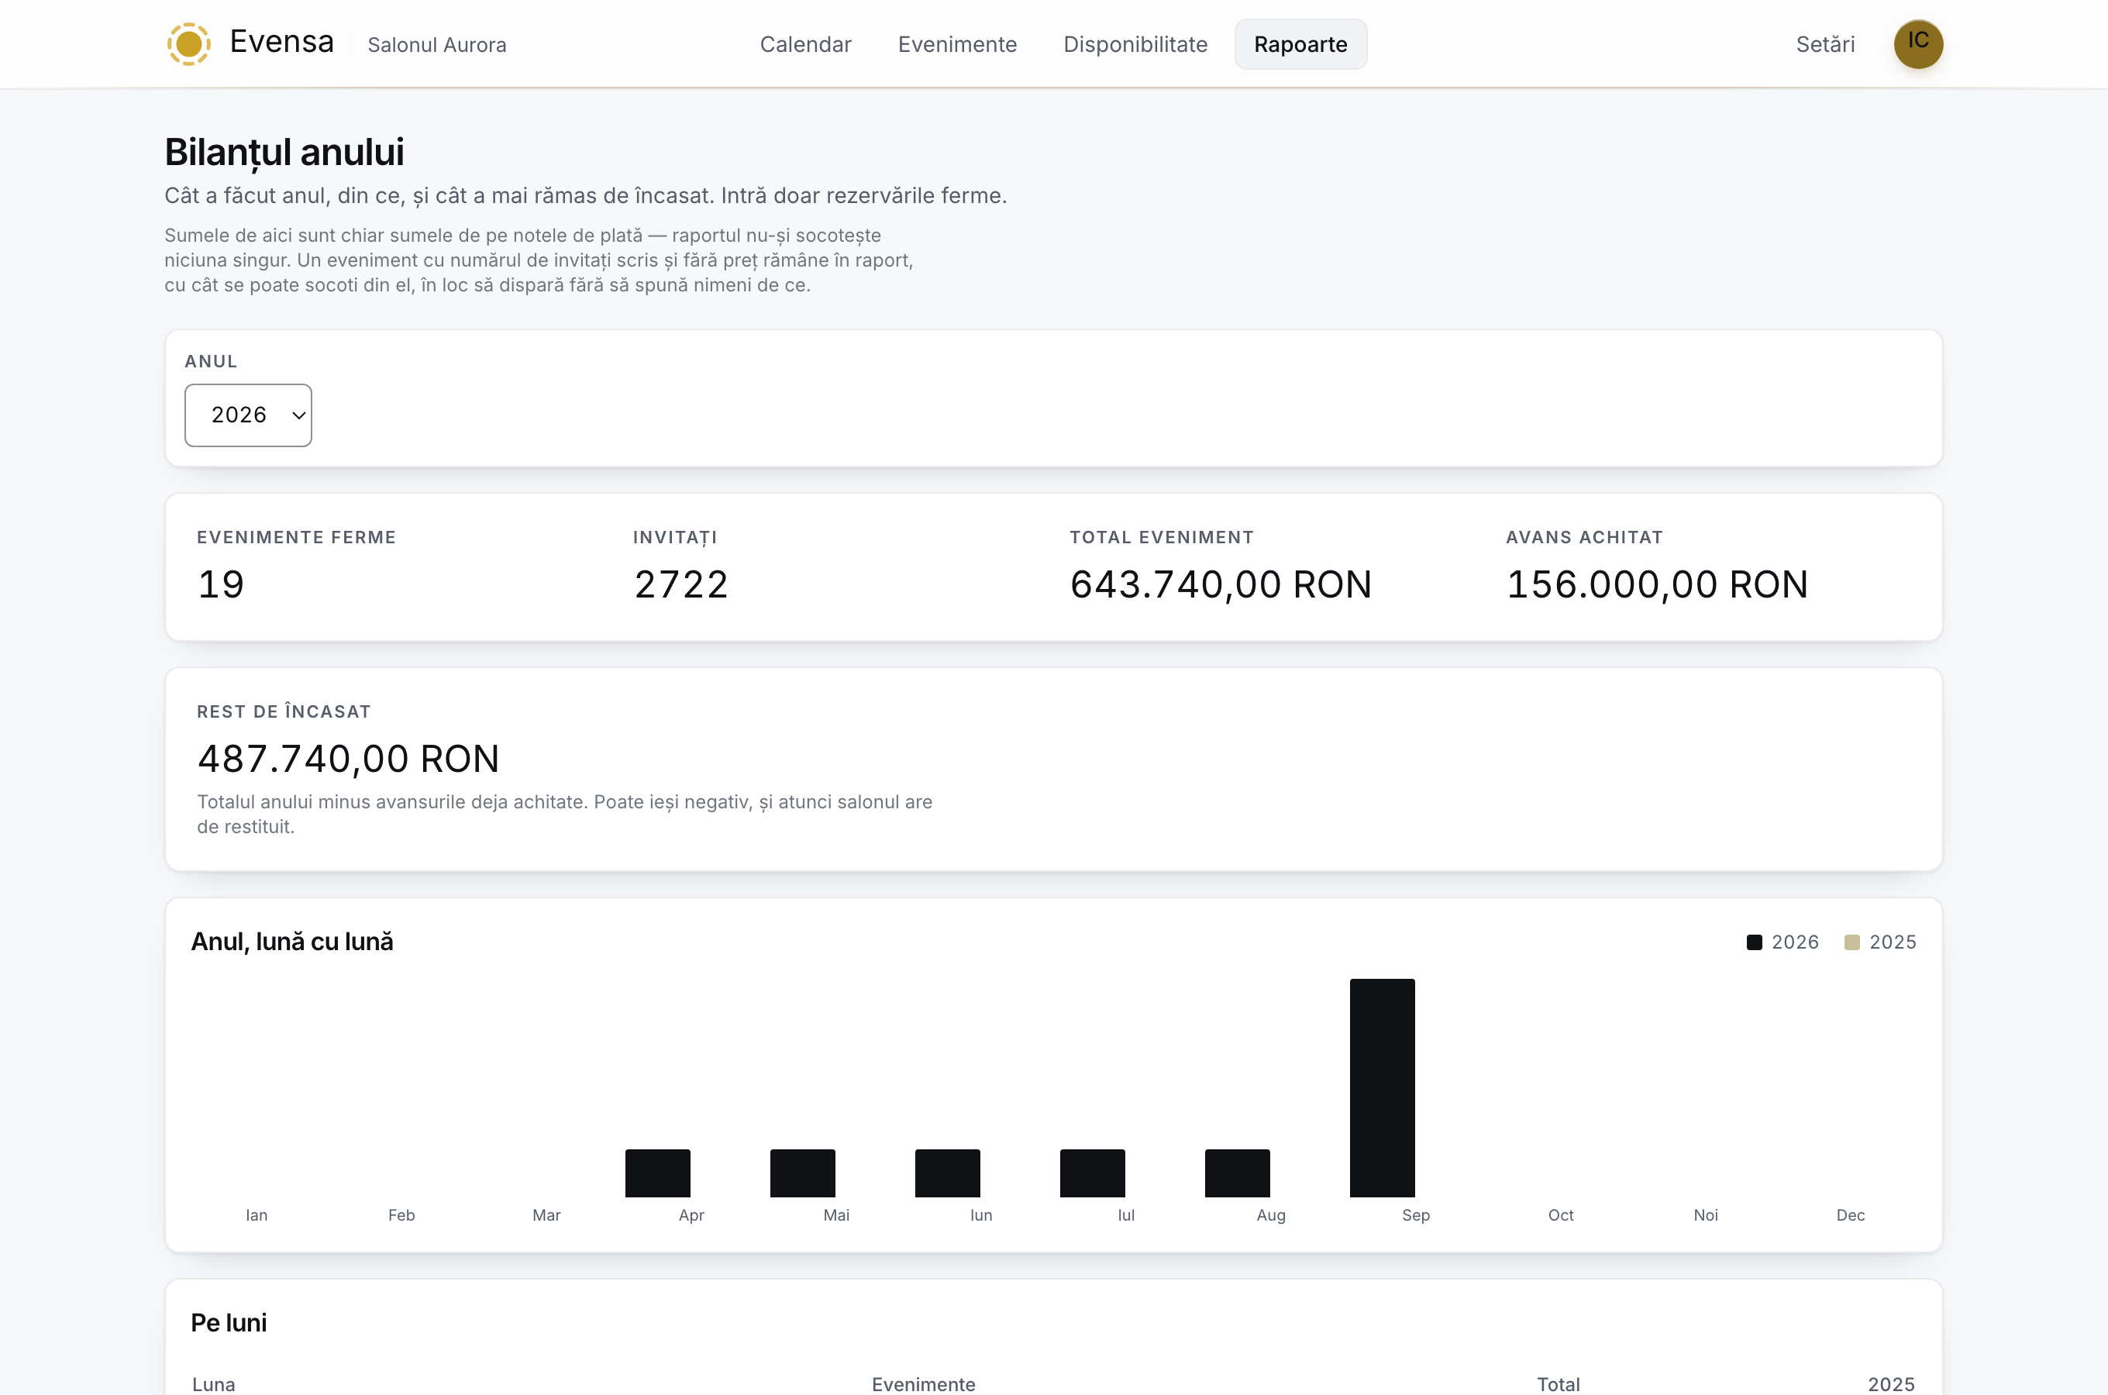The height and width of the screenshot is (1395, 2108).
Task: Open the Anul 2026 year dropdown
Action: click(x=248, y=415)
